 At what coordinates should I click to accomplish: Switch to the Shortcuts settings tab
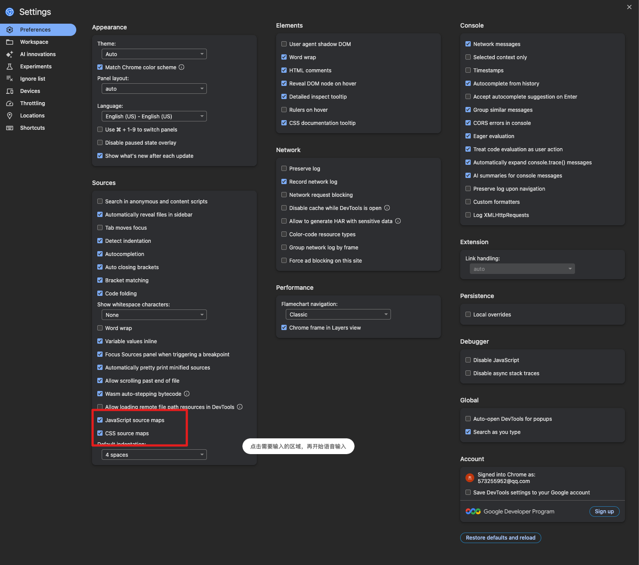tap(32, 128)
